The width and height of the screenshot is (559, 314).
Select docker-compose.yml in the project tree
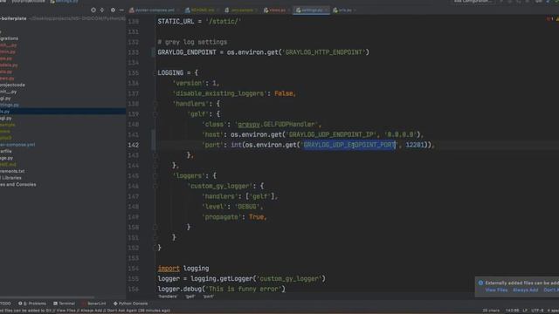17,145
